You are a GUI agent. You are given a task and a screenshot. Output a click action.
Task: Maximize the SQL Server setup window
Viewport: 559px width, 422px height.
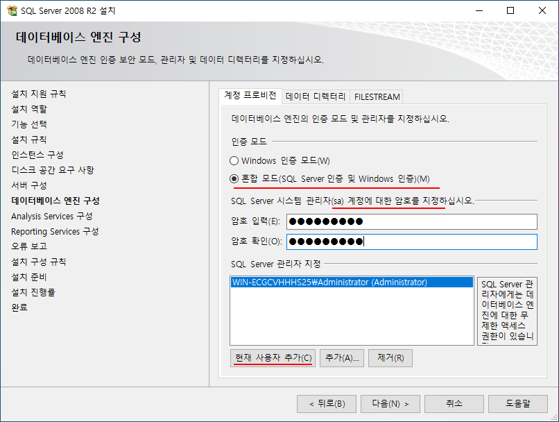[x=510, y=10]
